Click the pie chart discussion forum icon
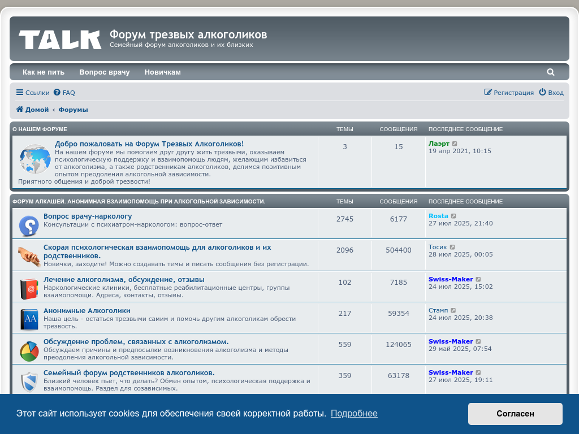Image resolution: width=579 pixels, height=434 pixels. [x=28, y=350]
